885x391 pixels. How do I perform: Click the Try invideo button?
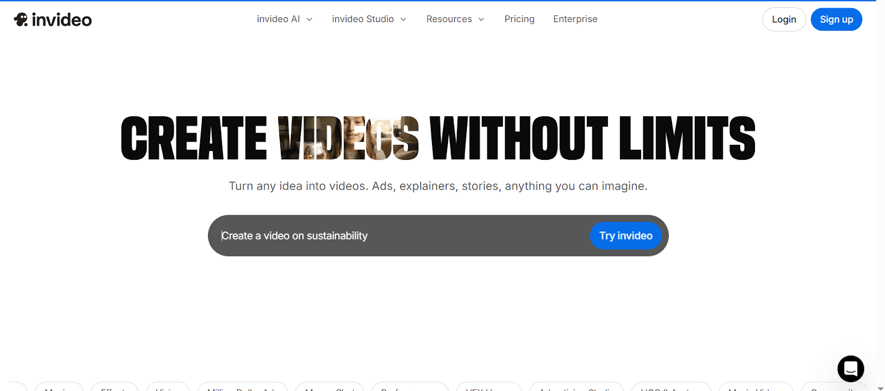coord(626,236)
